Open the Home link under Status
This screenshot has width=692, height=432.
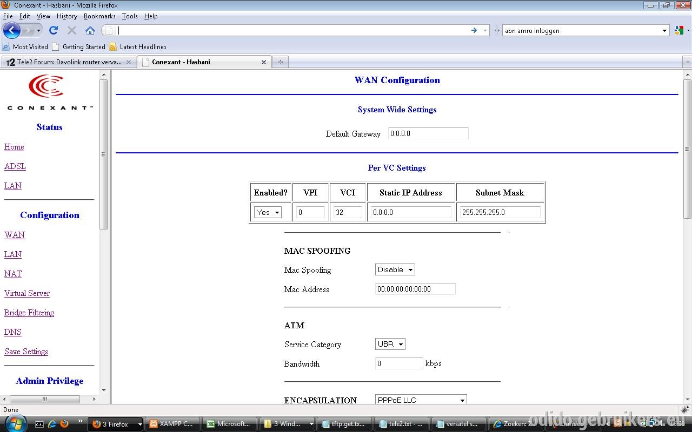pyautogui.click(x=14, y=147)
